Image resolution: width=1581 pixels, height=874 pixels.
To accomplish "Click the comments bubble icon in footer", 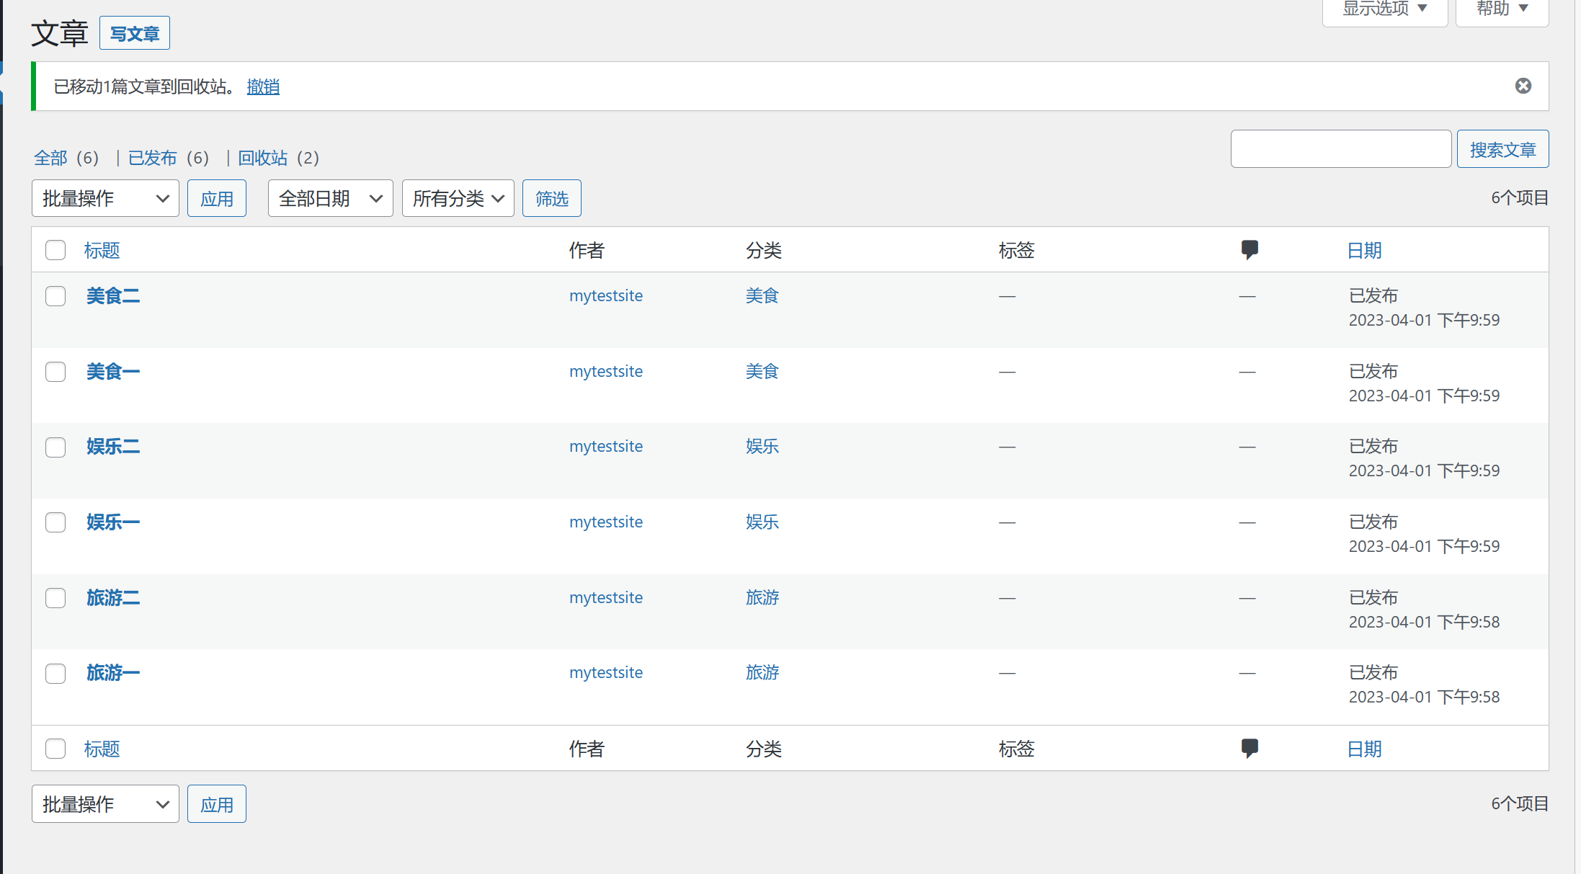I will click(1250, 748).
